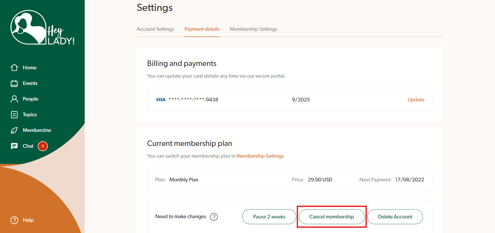This screenshot has height=233, width=495.
Task: Click the VISA card logo
Action: coord(160,100)
